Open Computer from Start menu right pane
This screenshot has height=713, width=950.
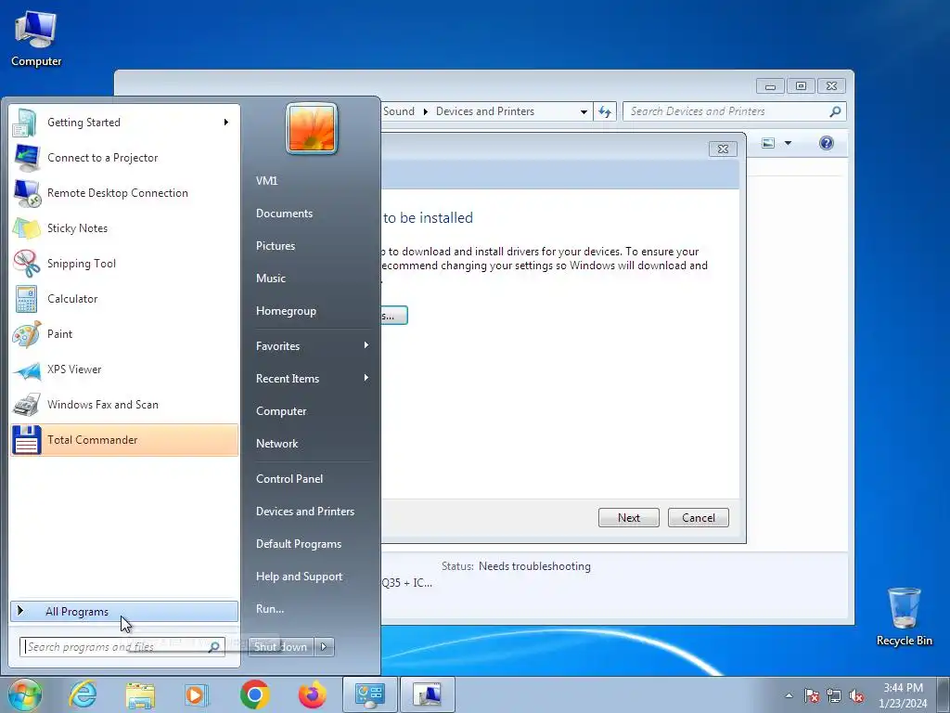click(281, 411)
